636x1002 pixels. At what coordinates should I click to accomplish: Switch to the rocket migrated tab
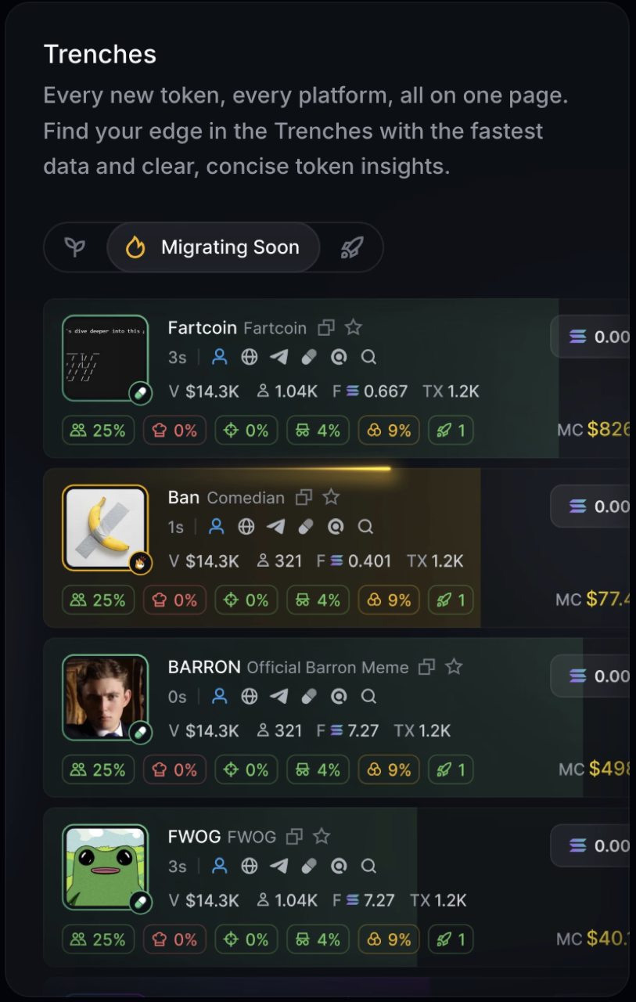click(351, 248)
